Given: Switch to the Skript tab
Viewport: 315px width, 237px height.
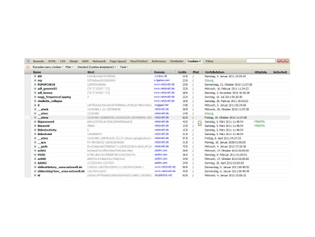Looking at the screenshot, I should [x=74, y=61].
